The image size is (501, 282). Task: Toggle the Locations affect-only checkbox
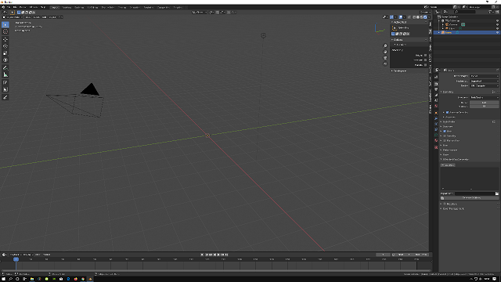pyautogui.click(x=425, y=60)
